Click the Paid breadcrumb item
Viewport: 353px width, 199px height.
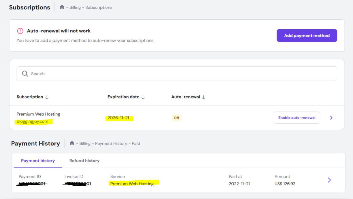pyautogui.click(x=136, y=144)
